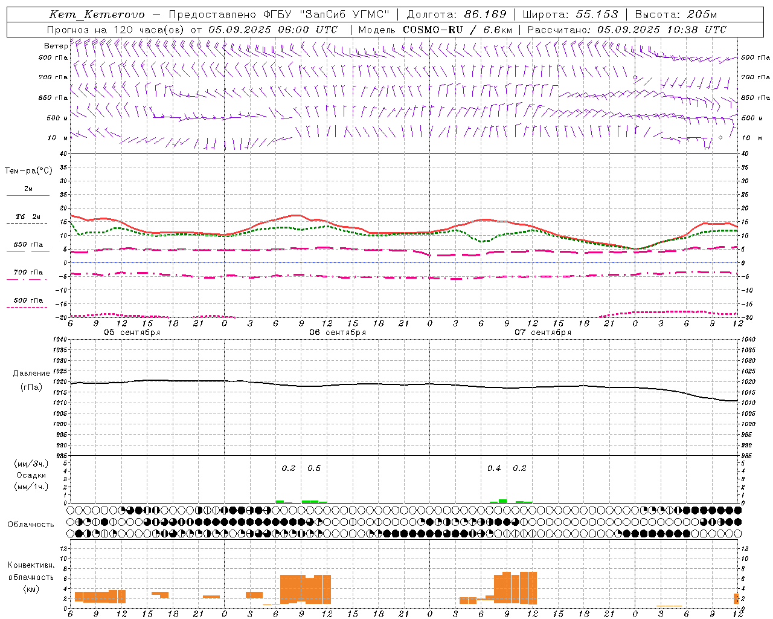The image size is (773, 619).
Task: Click the 0.5 precipitation amount value
Action: (314, 468)
